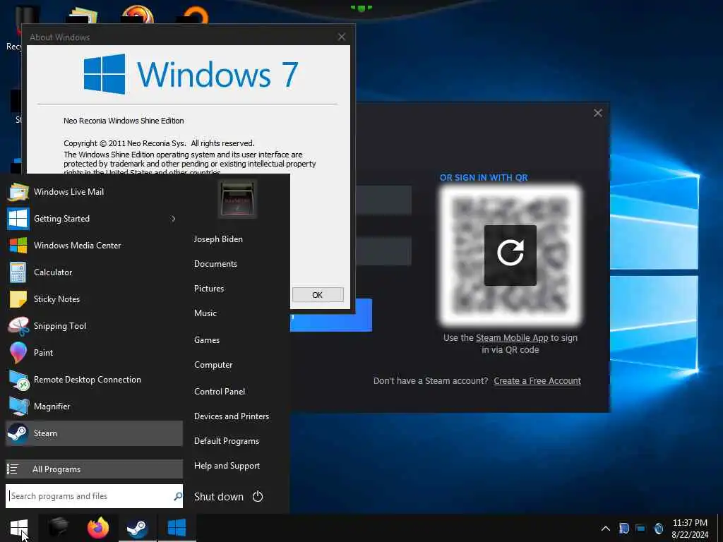Open the Paint icon
723x542 pixels.
click(x=18, y=353)
